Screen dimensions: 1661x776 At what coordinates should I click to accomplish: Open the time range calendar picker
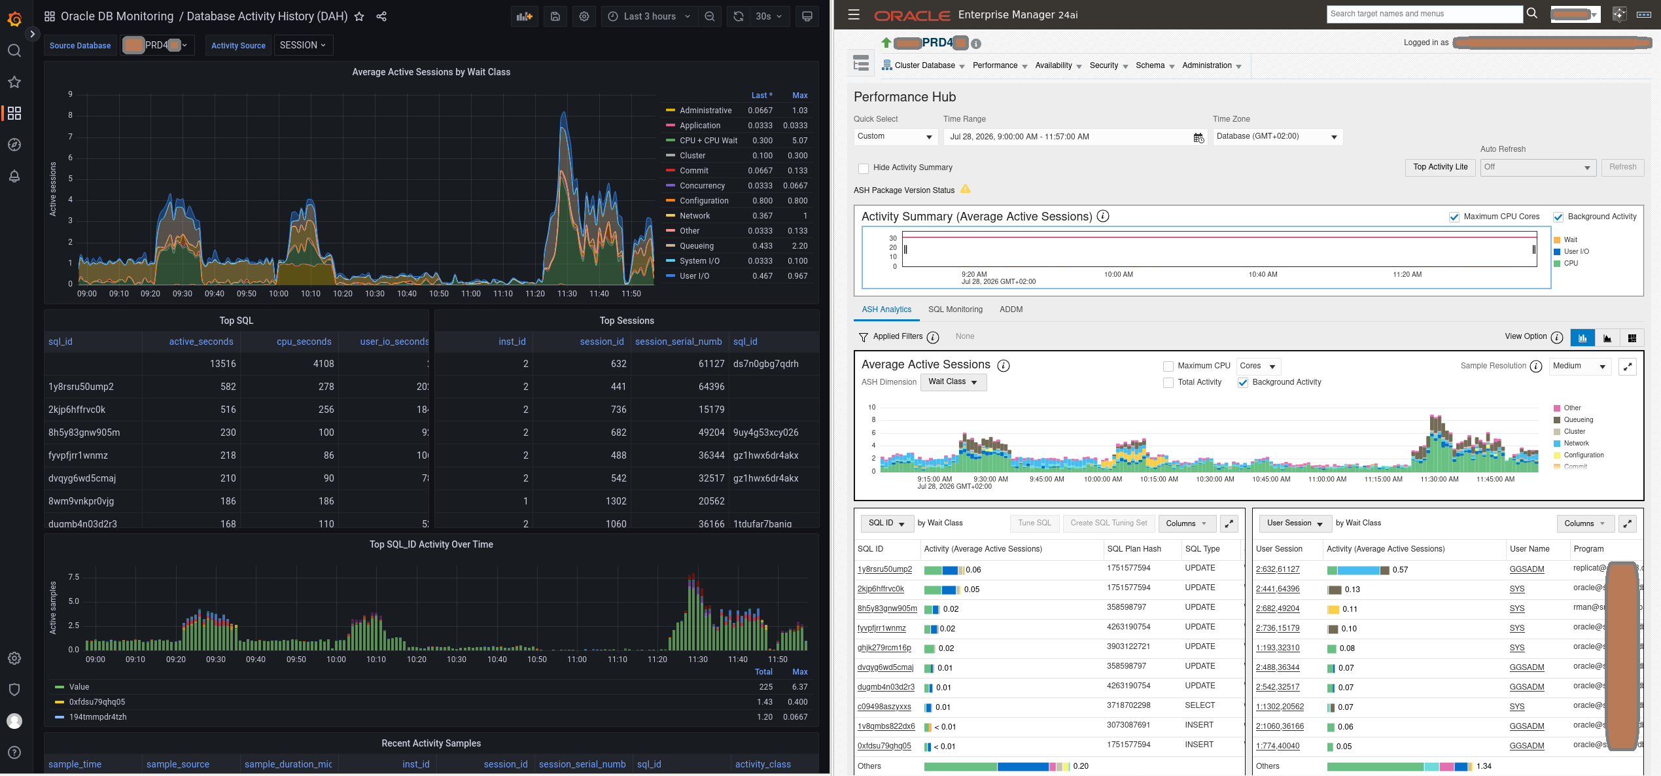1198,137
